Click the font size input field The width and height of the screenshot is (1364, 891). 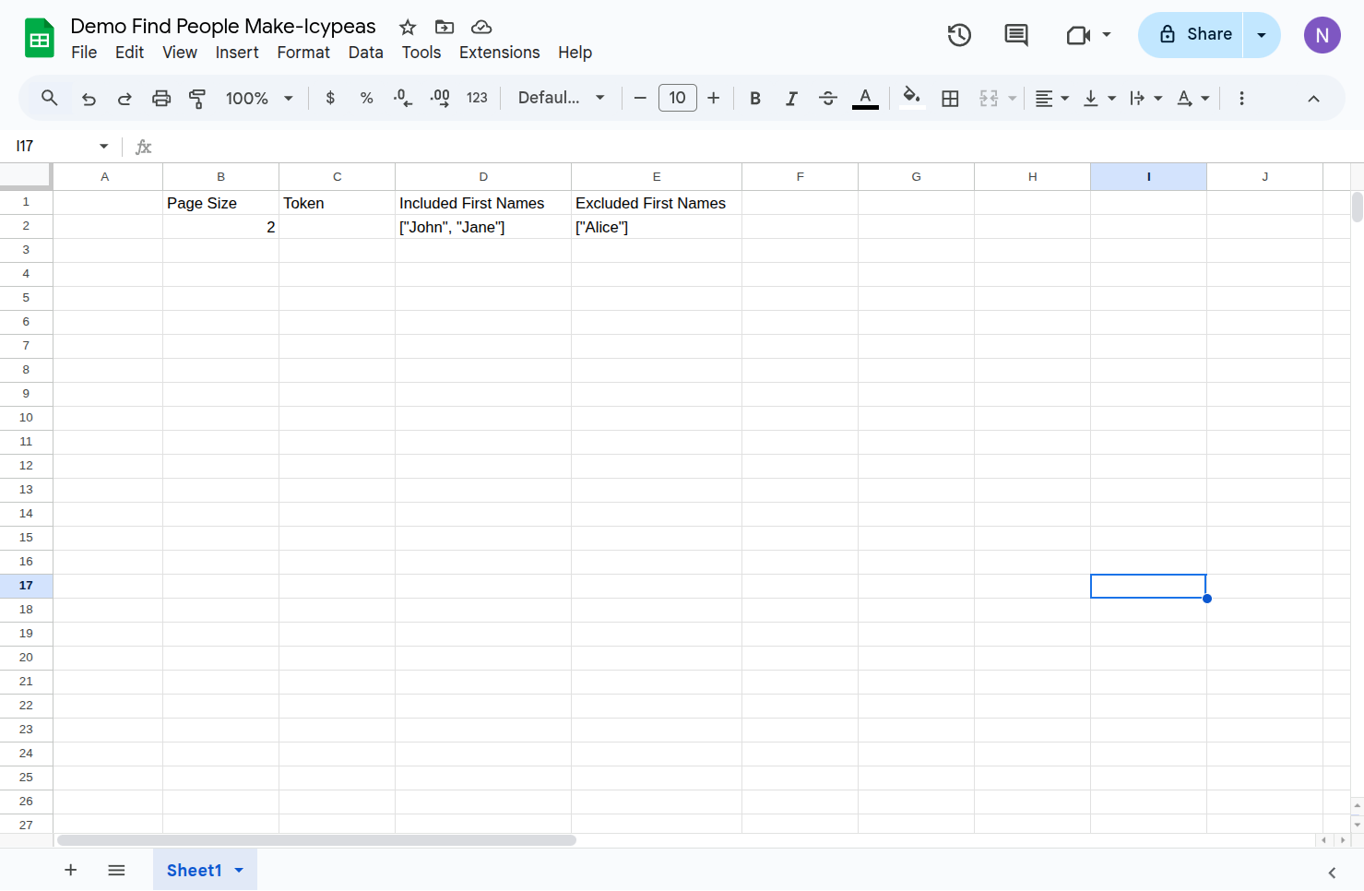[x=677, y=98]
